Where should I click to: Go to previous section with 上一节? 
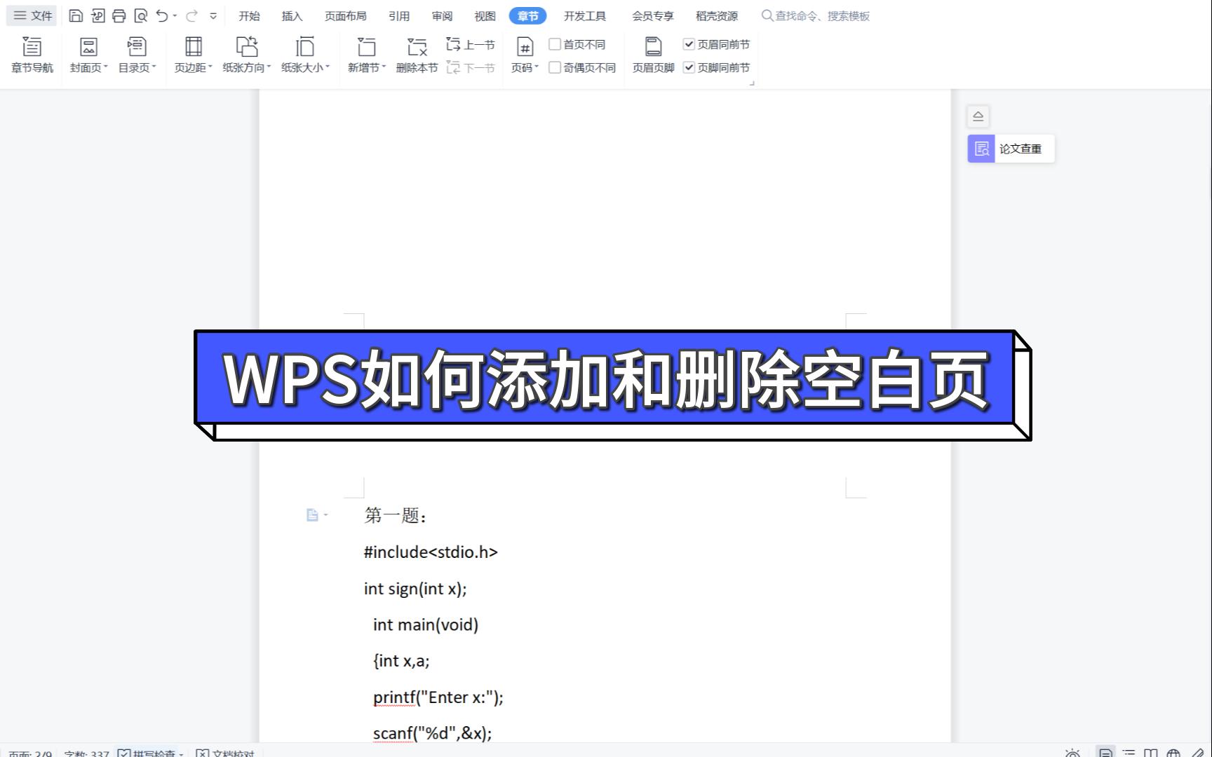[471, 45]
